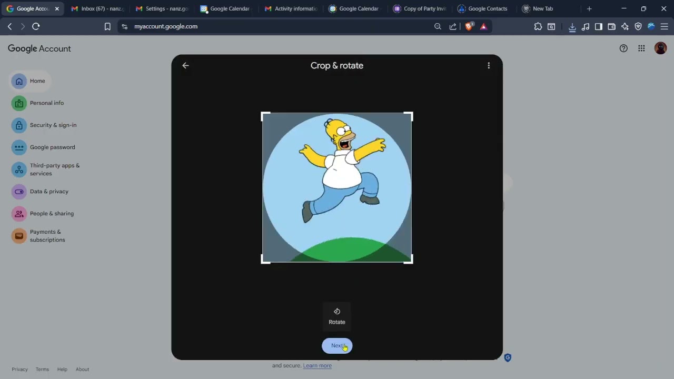Open Third-party apps & services

pyautogui.click(x=46, y=169)
